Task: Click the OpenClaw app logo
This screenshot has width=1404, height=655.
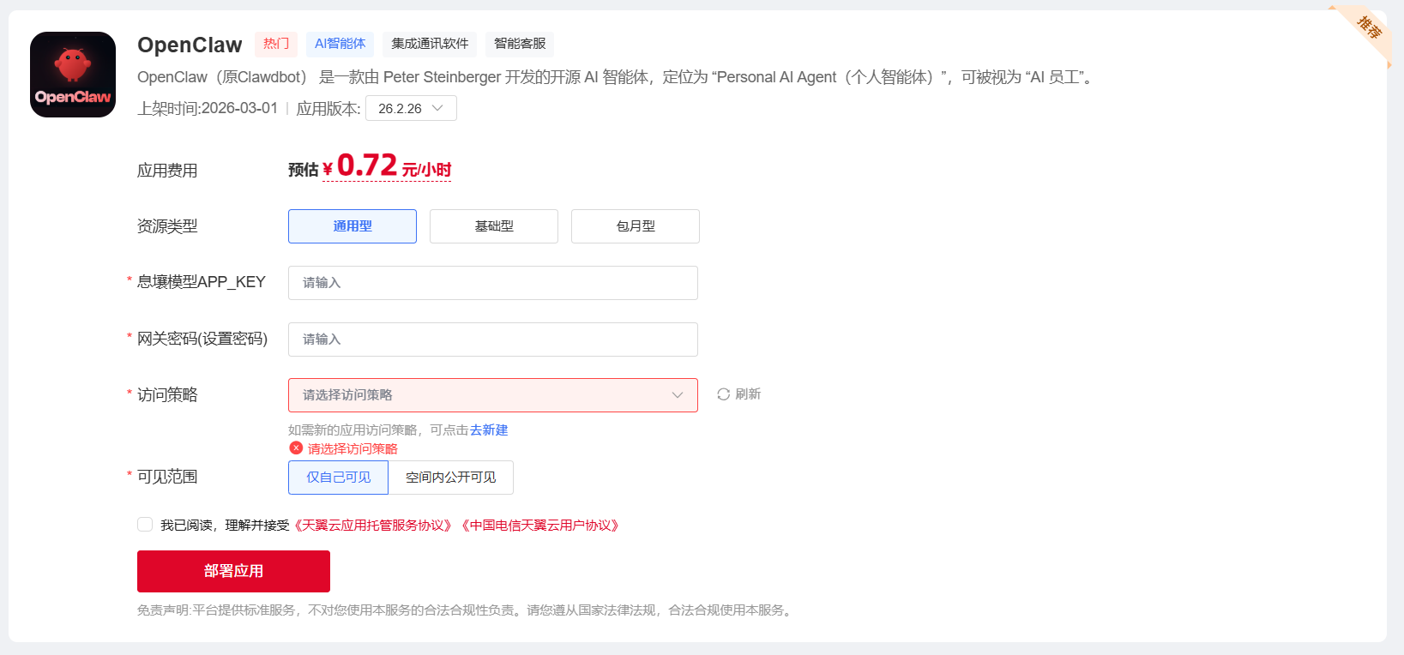Action: (x=73, y=75)
